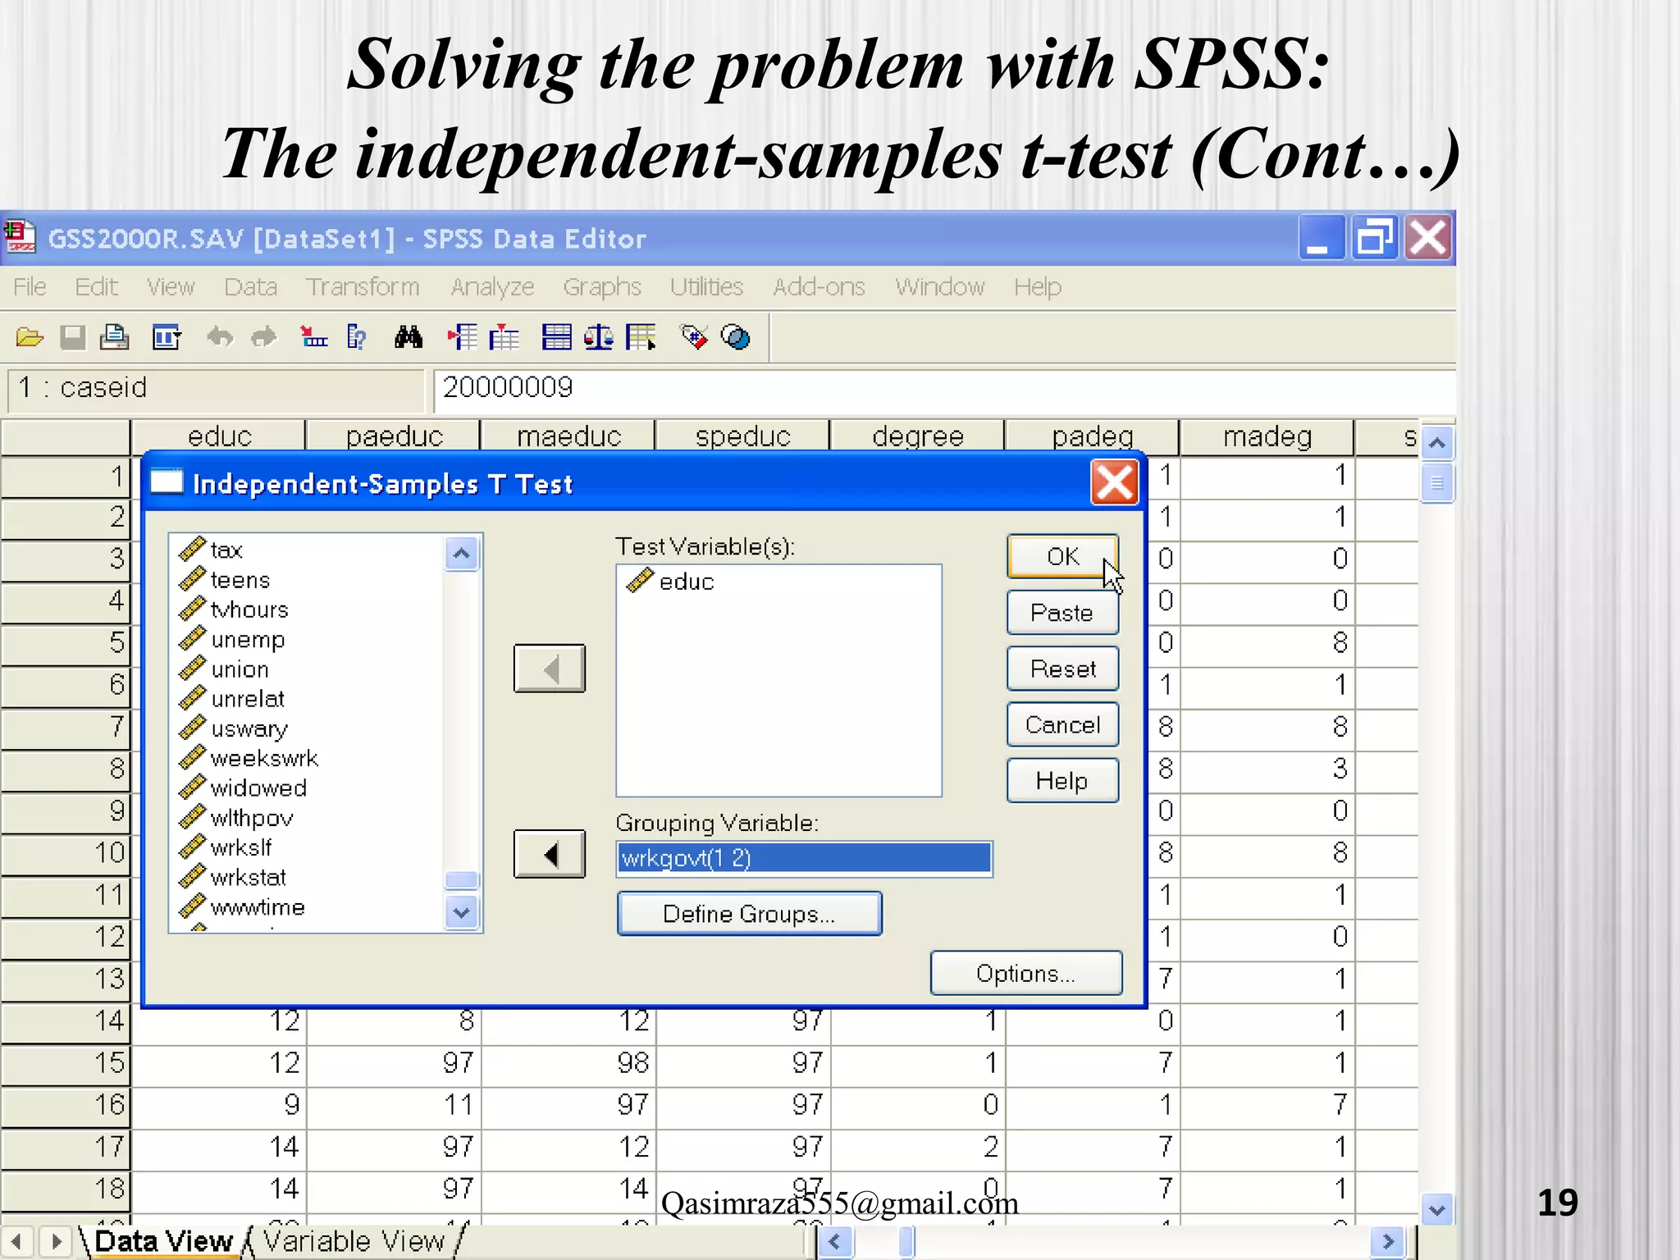Select wrkstat in variable list
Viewport: 1680px width, 1260px height.
coord(248,877)
